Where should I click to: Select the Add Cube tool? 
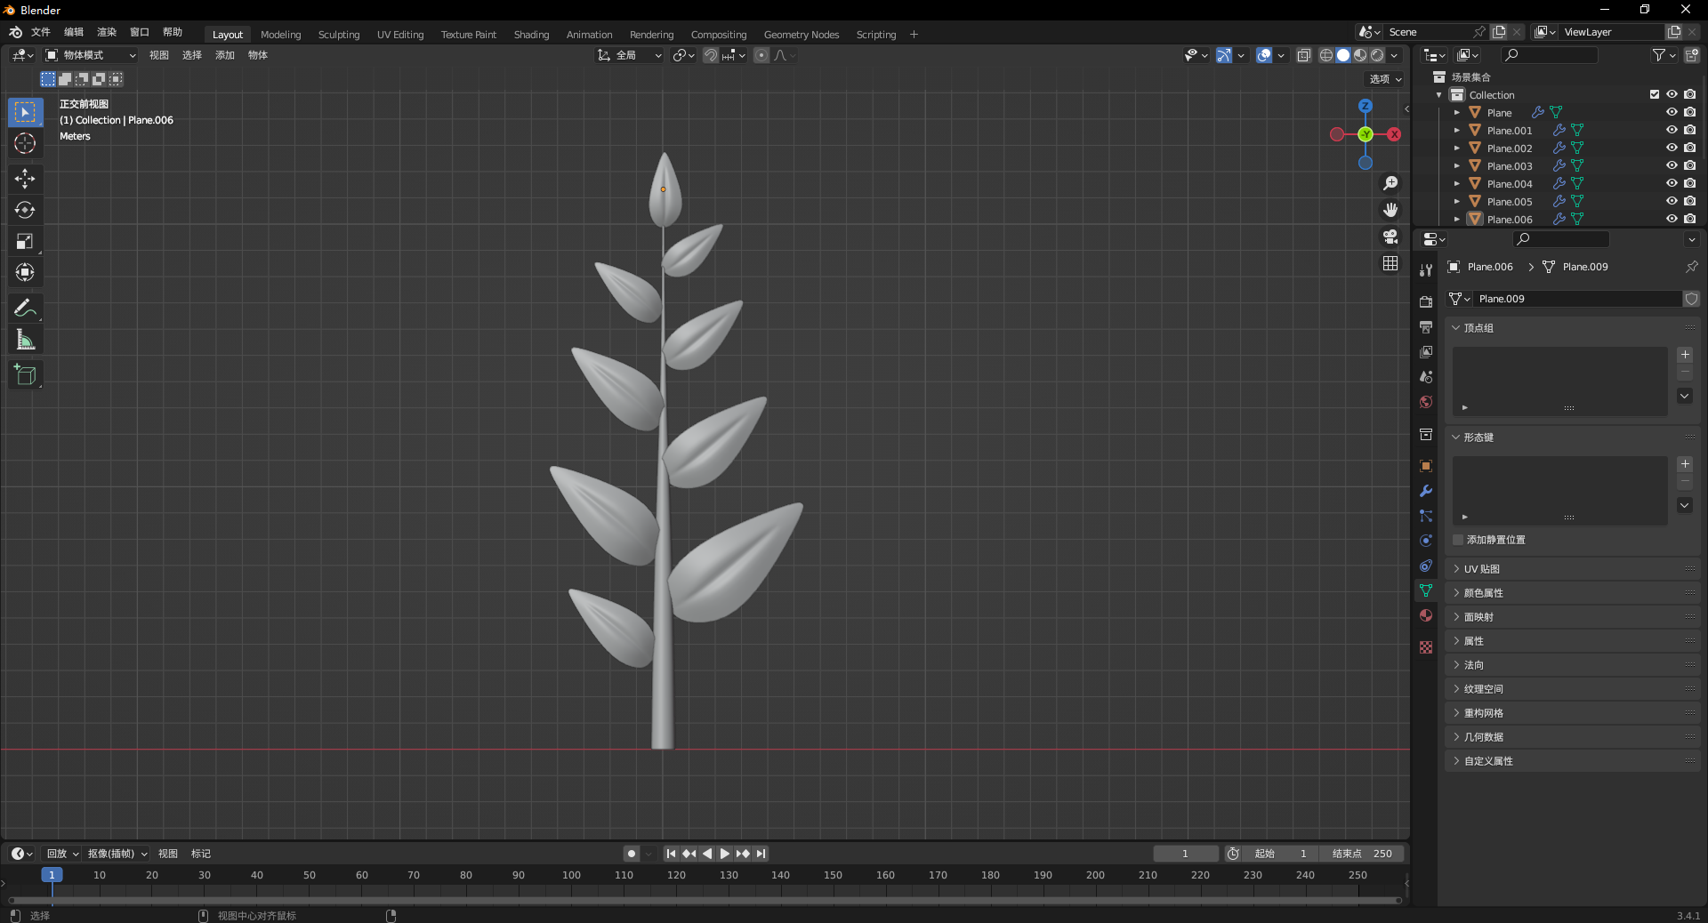point(25,375)
